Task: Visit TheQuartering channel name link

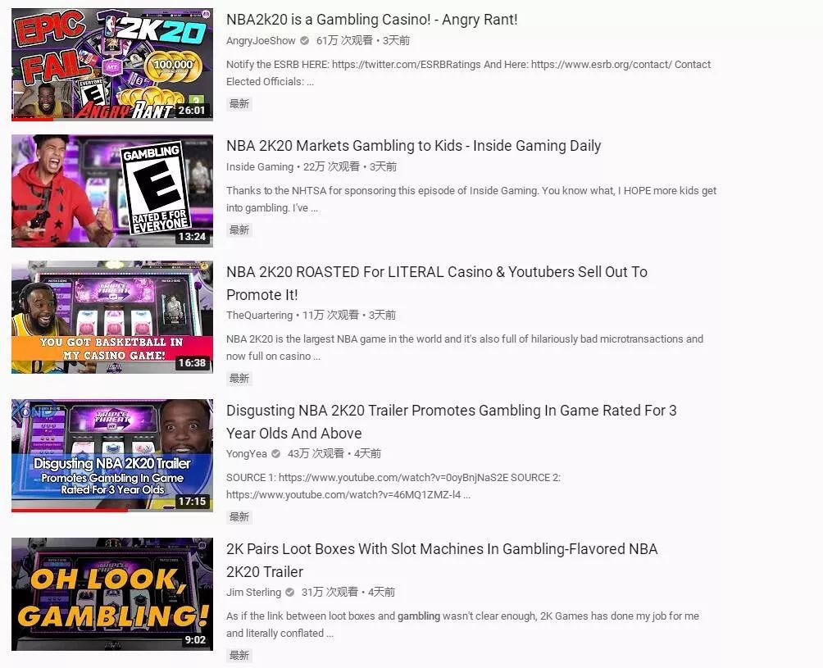Action: click(x=259, y=315)
